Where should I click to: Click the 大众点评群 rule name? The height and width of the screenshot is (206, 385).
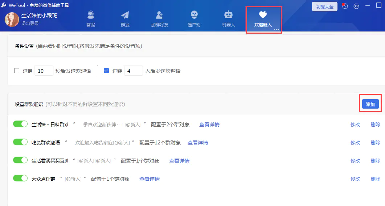43,179
